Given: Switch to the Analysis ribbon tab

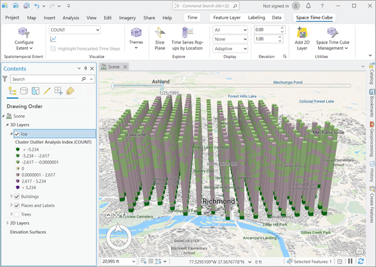Looking at the screenshot, I should tap(71, 18).
